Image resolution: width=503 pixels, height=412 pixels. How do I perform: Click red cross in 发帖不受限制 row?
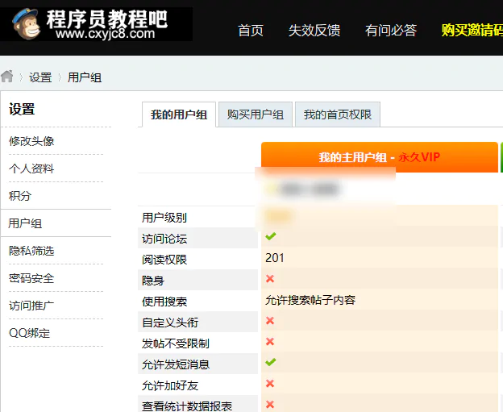click(270, 341)
